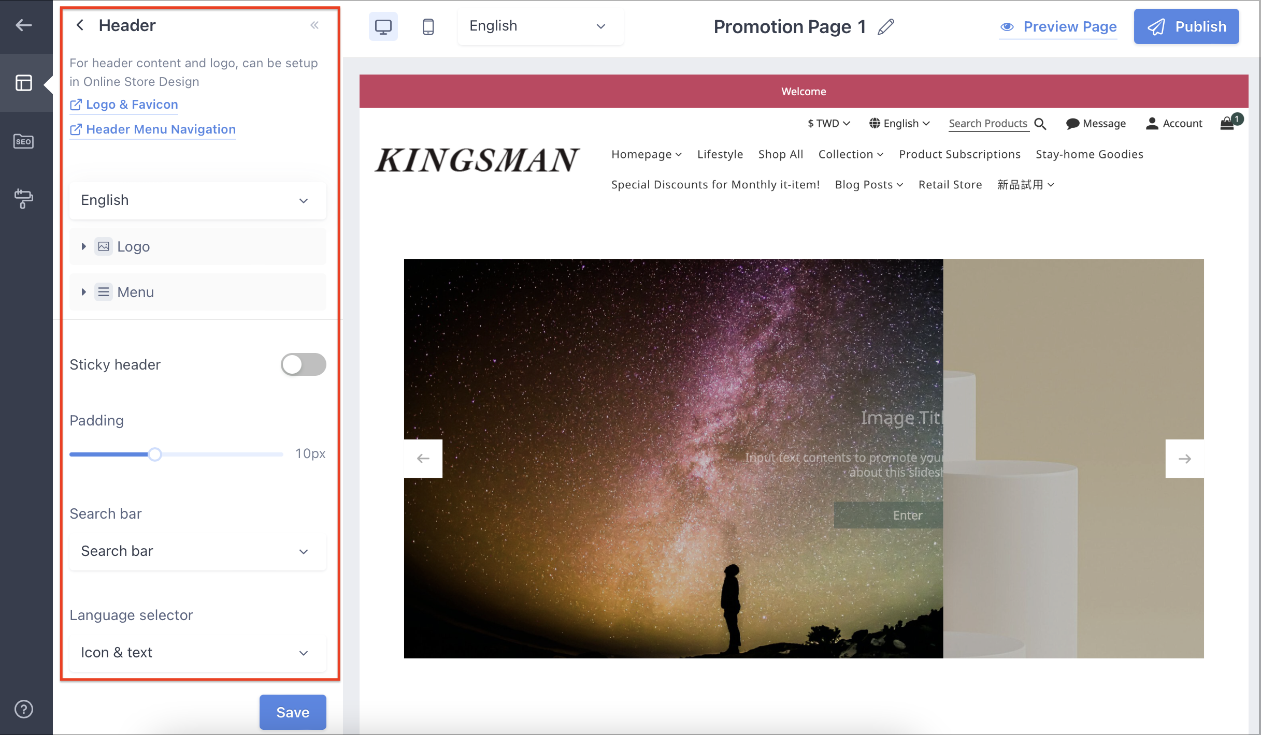The image size is (1261, 735).
Task: Open Shop All menu item
Action: pos(781,154)
